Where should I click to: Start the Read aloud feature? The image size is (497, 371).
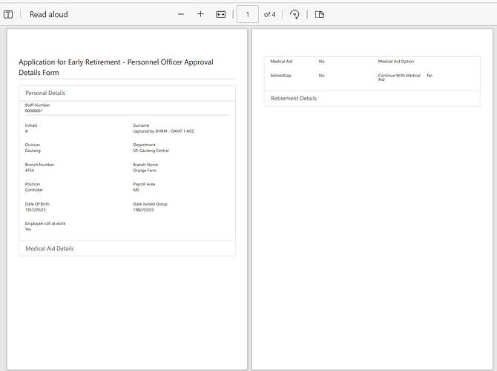(48, 14)
